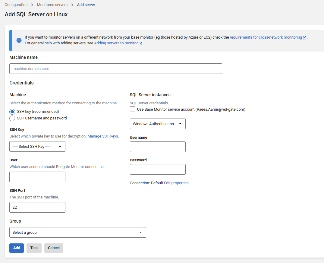This screenshot has height=263, width=324.
Task: Click external link icon after cross-network monitoring
Action: tap(305, 38)
